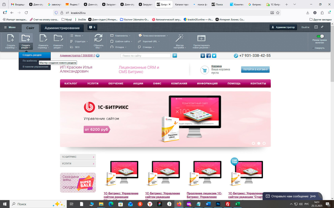Click the browser back arrow

pos(12,12)
